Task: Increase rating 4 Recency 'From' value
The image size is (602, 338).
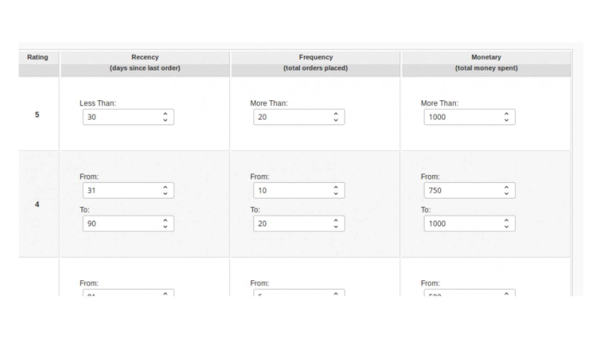Action: (165, 187)
